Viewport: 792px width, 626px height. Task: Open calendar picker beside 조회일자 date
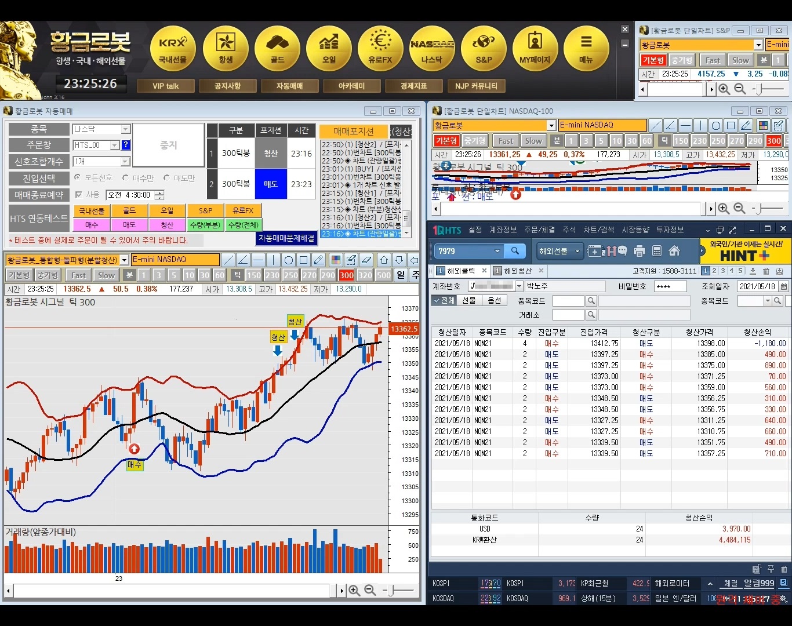784,286
